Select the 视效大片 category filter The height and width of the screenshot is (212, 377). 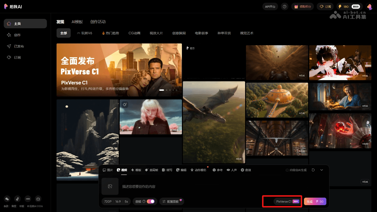[x=156, y=33]
